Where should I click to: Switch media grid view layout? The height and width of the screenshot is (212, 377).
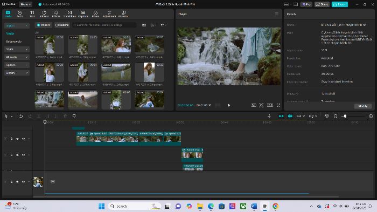coord(144,25)
